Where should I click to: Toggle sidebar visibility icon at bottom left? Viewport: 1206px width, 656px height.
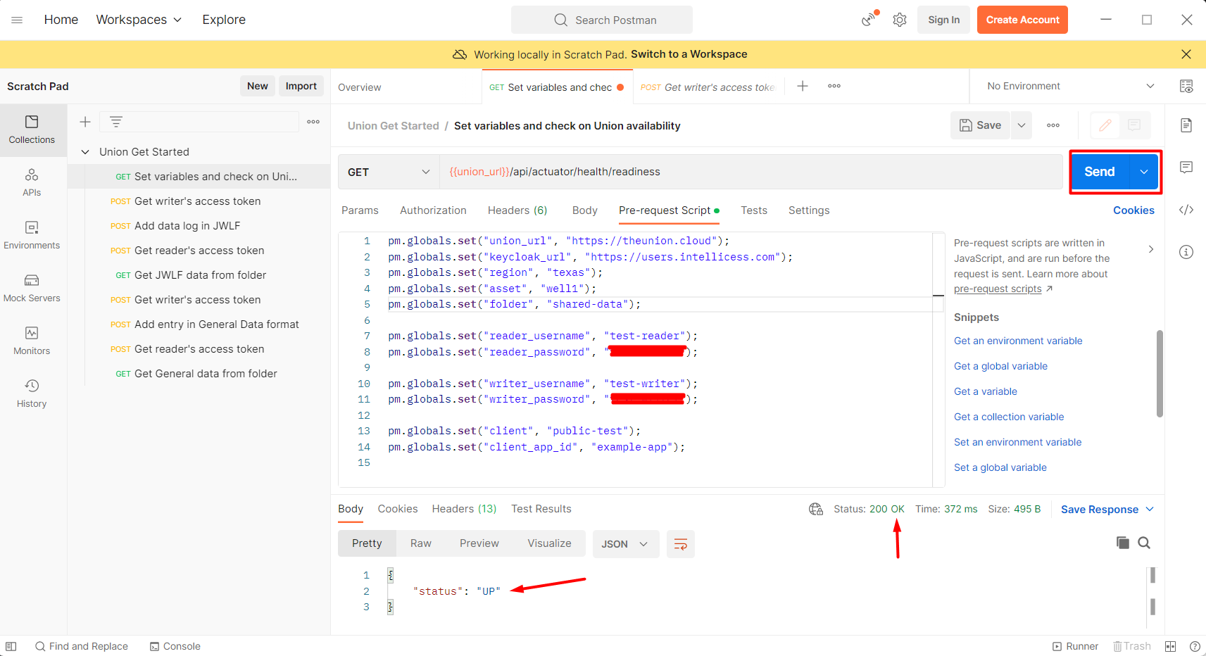tap(11, 646)
